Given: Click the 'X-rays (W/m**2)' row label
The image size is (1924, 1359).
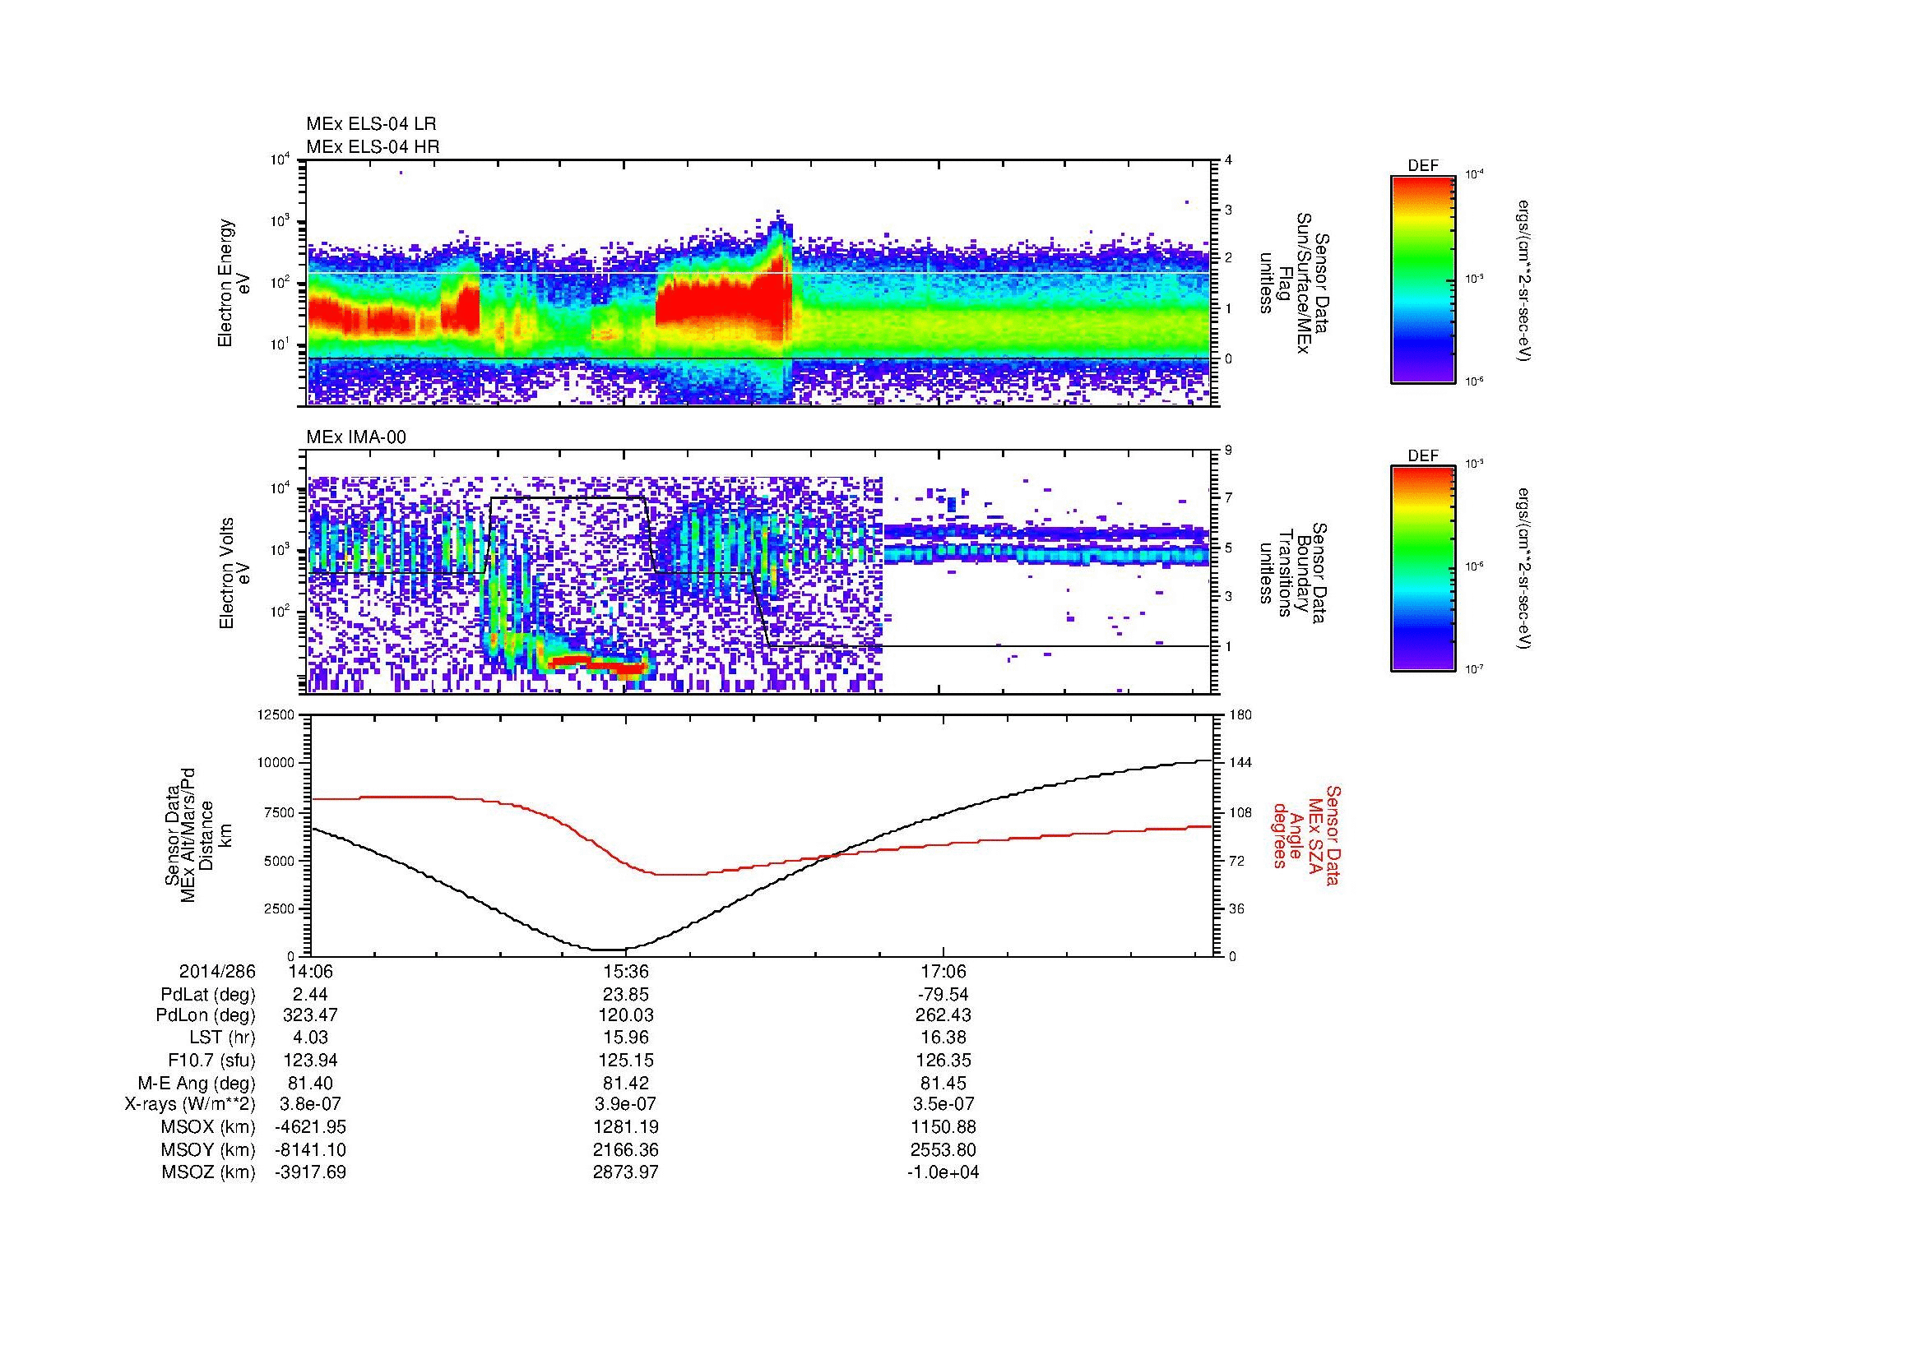Looking at the screenshot, I should coord(190,1105).
